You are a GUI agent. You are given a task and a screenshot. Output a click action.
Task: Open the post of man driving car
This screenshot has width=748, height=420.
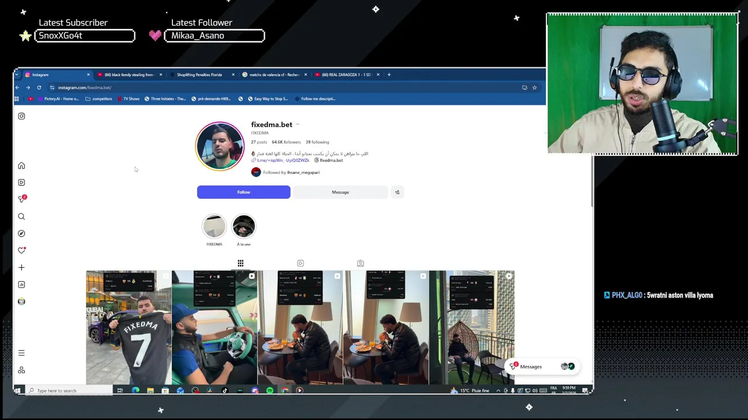(x=214, y=327)
